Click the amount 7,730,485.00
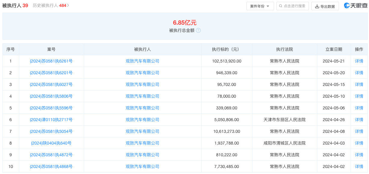The width and height of the screenshot is (369, 174). [227, 166]
